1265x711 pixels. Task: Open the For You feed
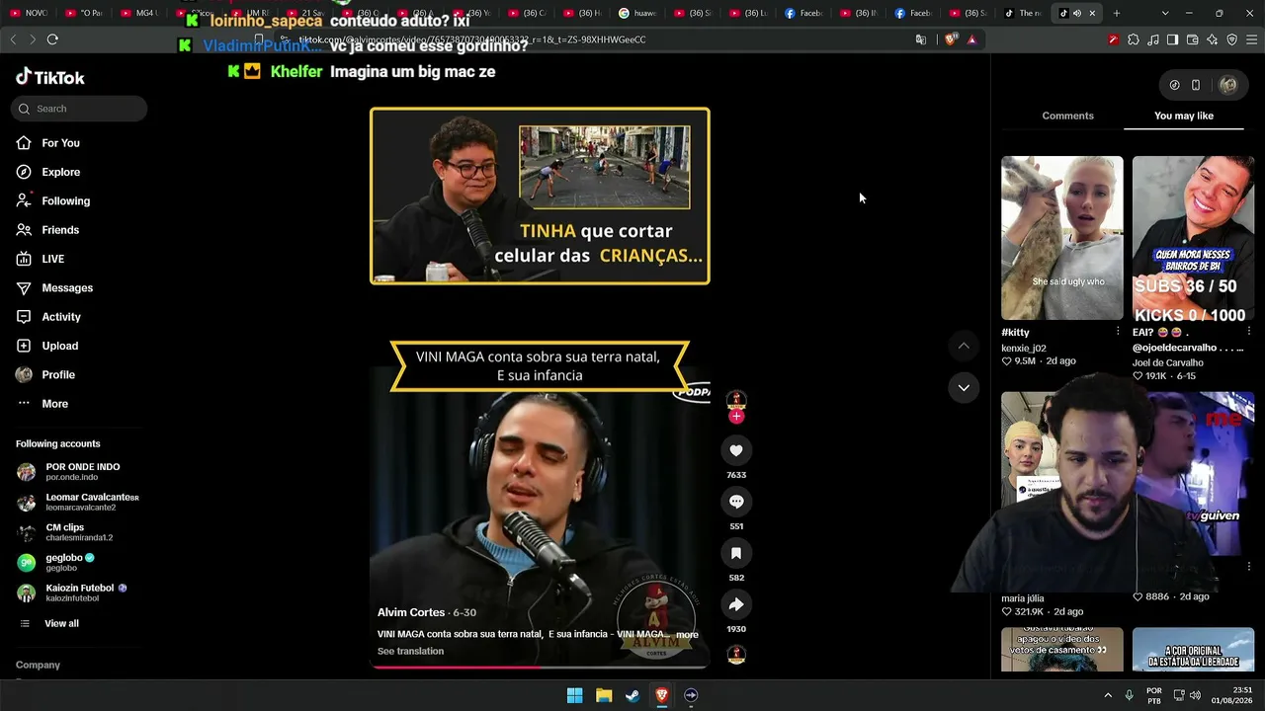click(x=48, y=143)
